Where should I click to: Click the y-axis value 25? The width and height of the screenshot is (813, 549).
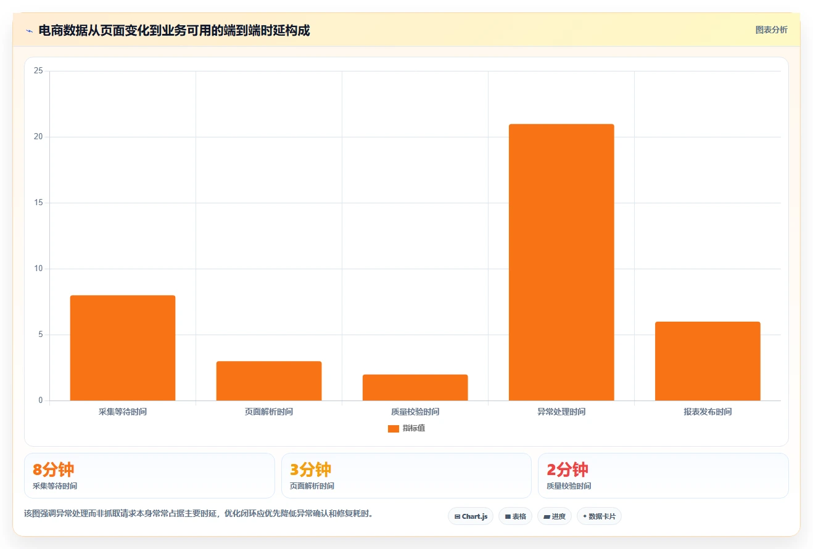pos(38,71)
